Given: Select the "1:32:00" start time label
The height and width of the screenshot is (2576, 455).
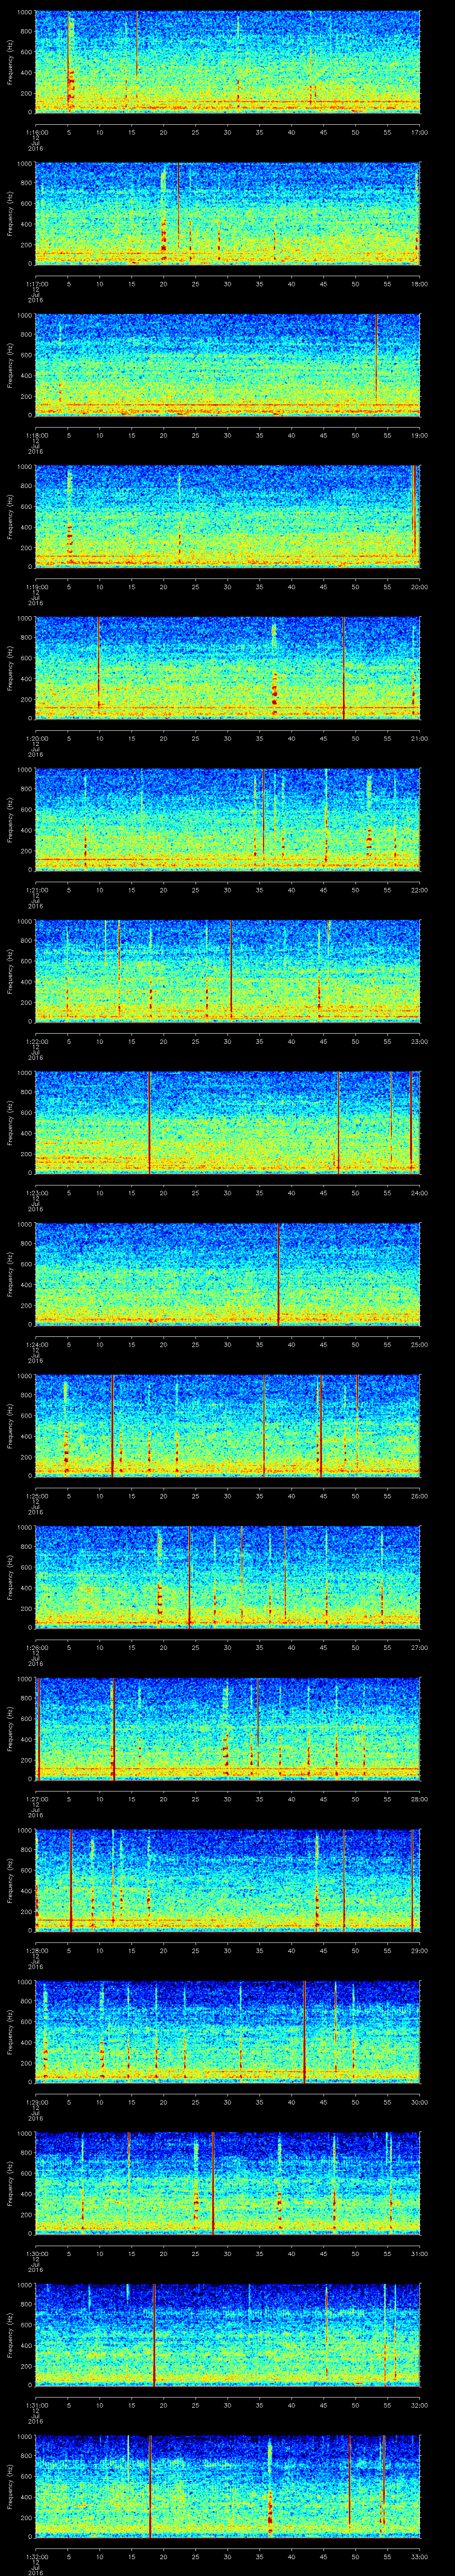Looking at the screenshot, I should click(x=36, y=2556).
